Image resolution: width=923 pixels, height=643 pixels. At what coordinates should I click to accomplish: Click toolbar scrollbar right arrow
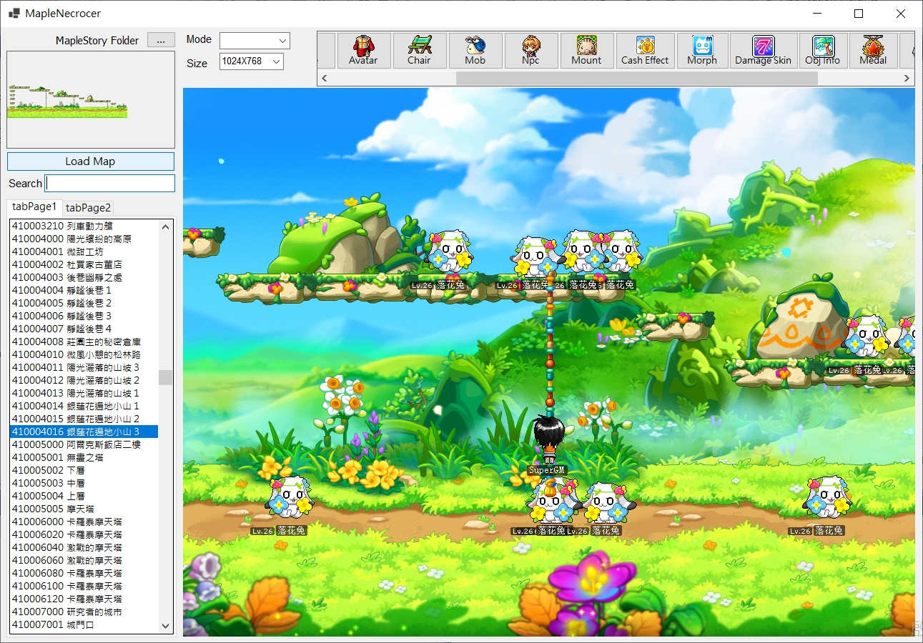[x=907, y=79]
